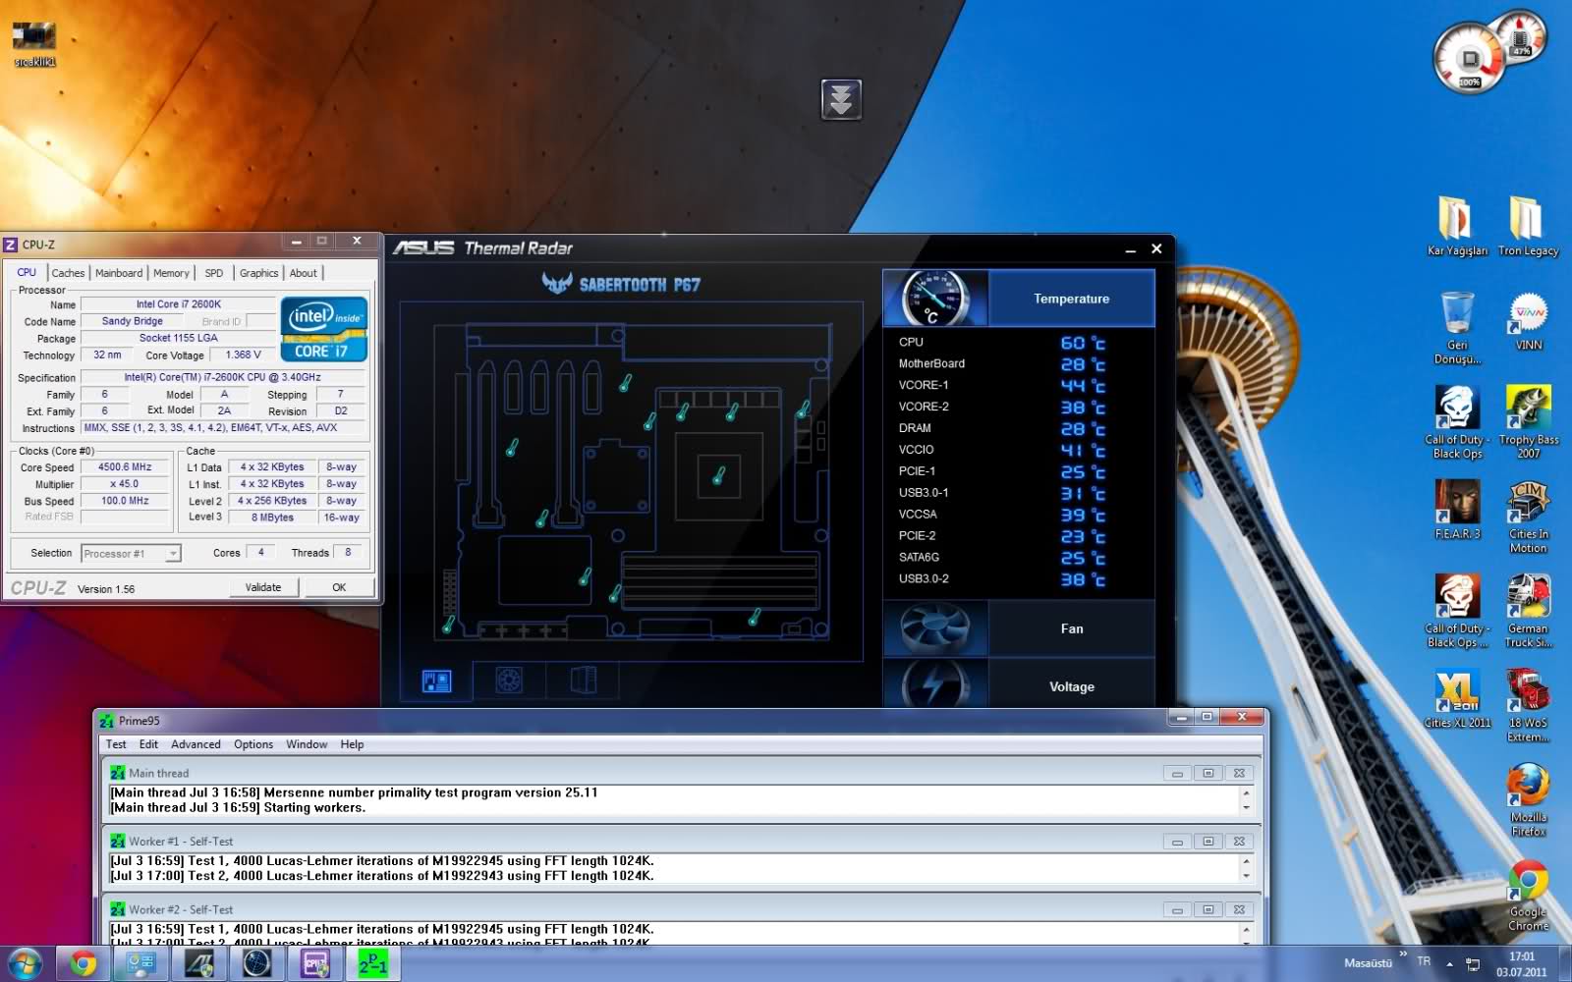The height and width of the screenshot is (982, 1572).
Task: Open the German Truck Simulator desktop icon
Action: coord(1528,610)
